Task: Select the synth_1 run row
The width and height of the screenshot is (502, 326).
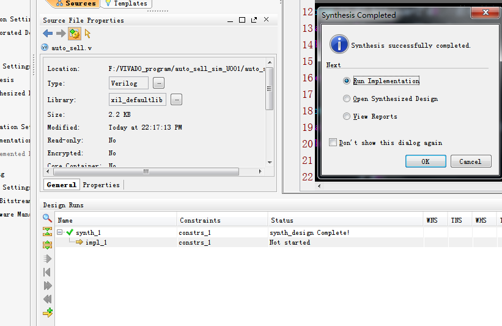Action: [x=279, y=232]
